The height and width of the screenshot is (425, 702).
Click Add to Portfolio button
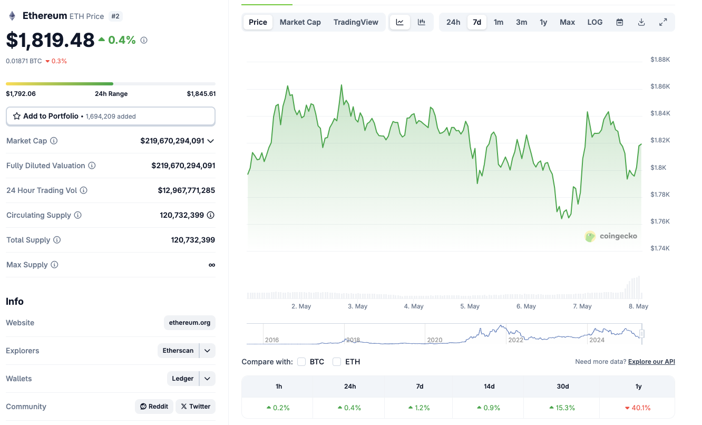tap(111, 116)
